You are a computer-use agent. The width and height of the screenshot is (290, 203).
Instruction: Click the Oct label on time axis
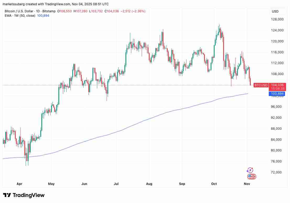coord(214,184)
